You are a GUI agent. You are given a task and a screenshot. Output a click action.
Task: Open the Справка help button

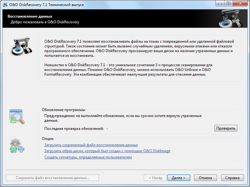pos(232,178)
